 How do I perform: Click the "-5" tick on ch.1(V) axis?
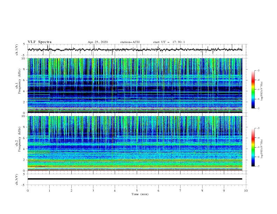pyautogui.click(x=23, y=55)
